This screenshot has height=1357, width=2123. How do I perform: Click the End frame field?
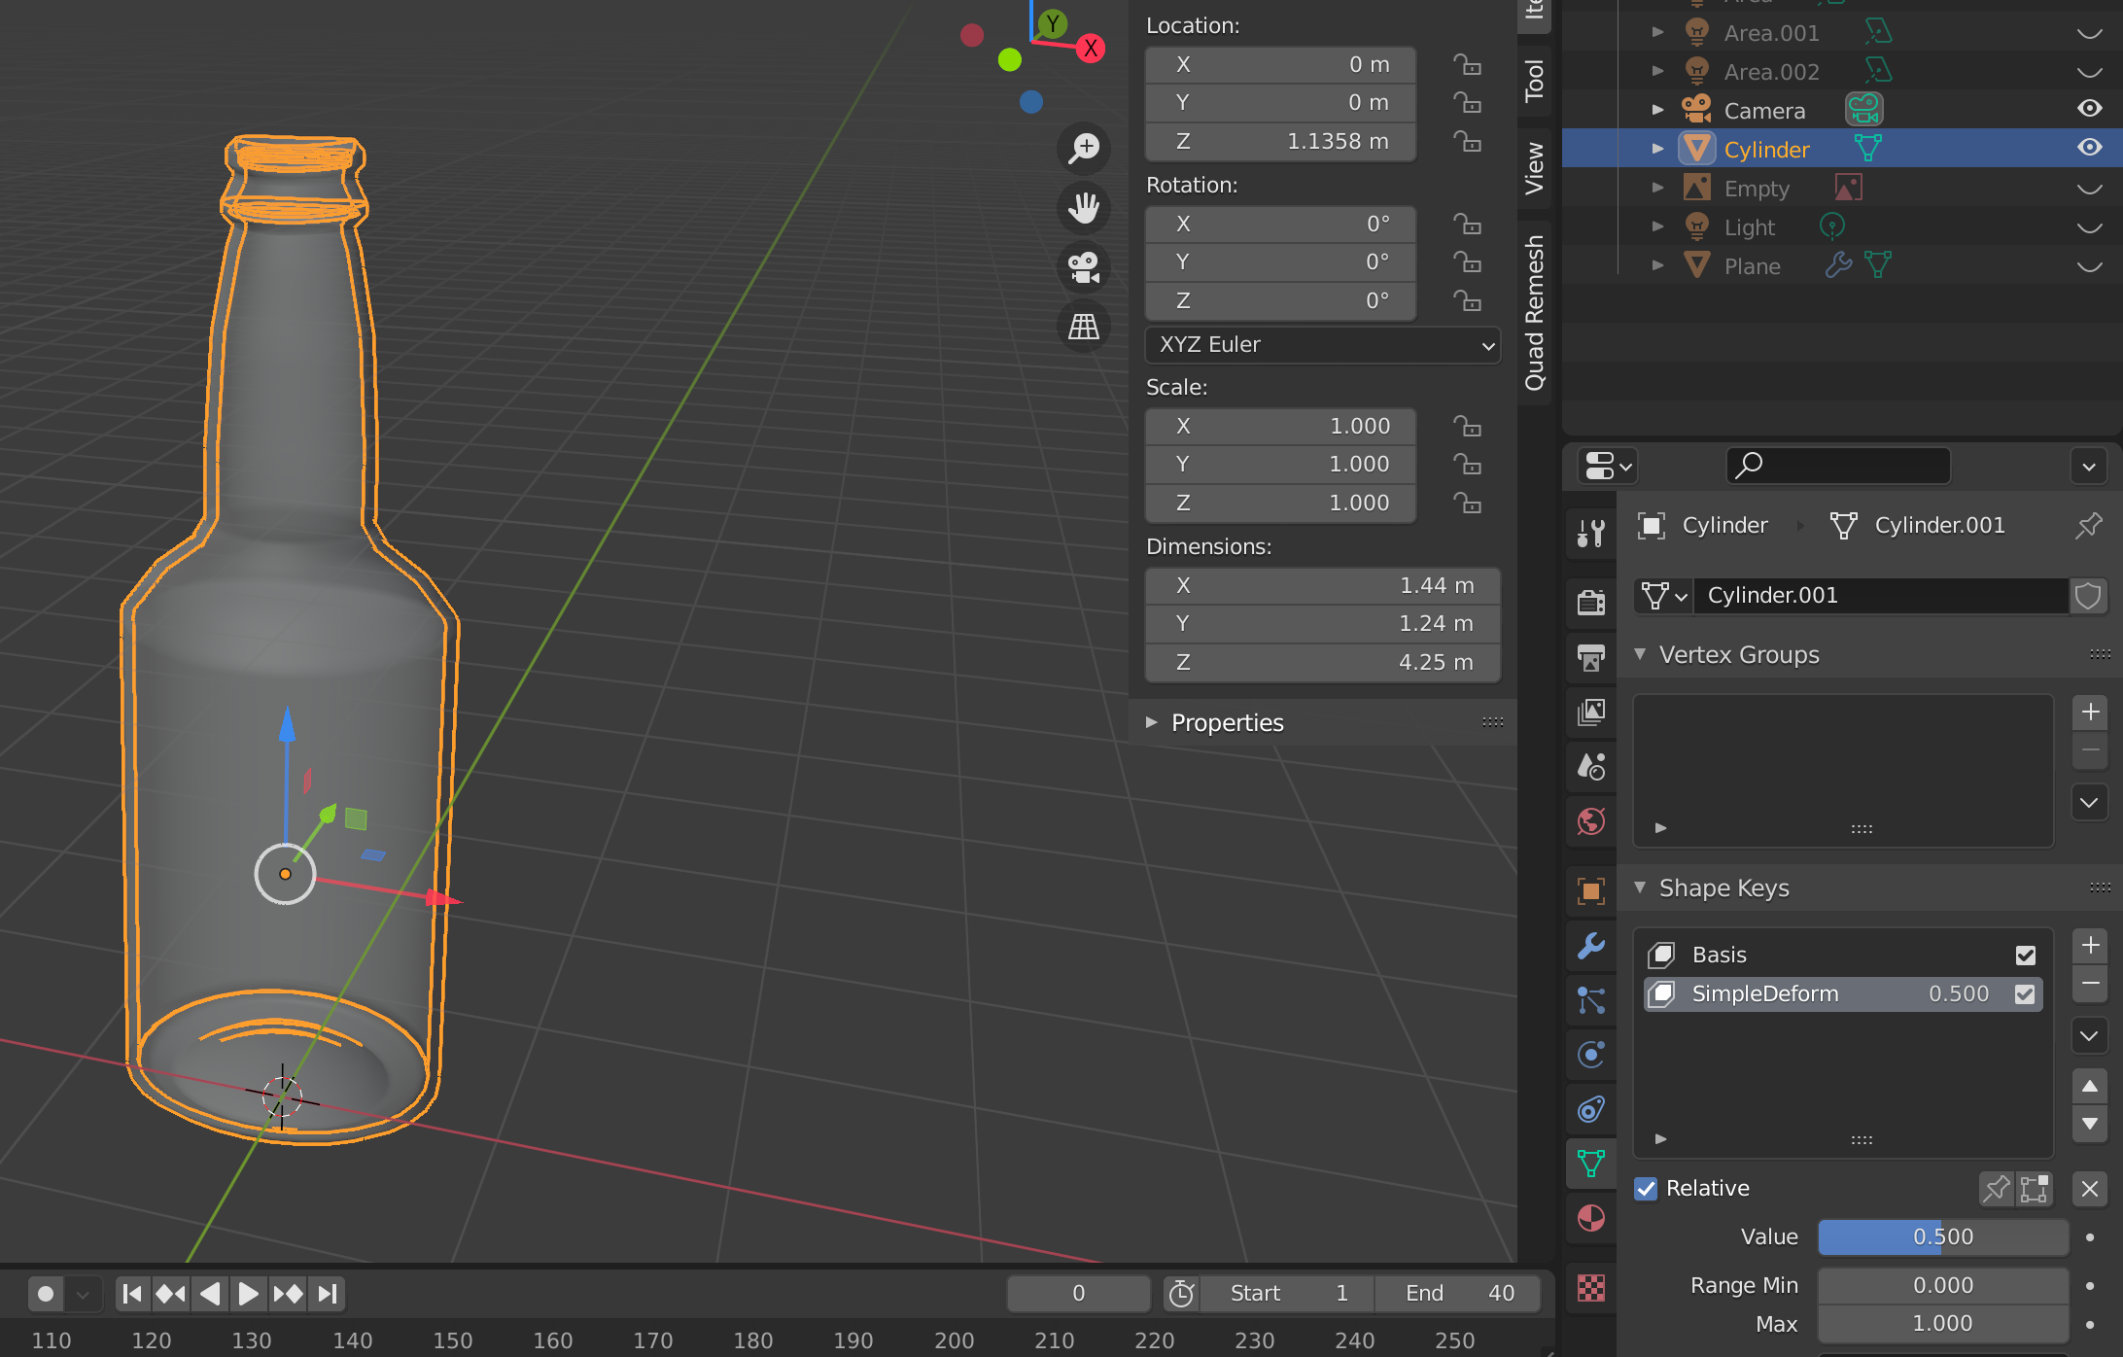point(1458,1293)
